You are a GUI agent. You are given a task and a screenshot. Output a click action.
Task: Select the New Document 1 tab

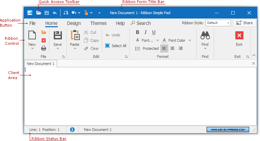coord(41,64)
